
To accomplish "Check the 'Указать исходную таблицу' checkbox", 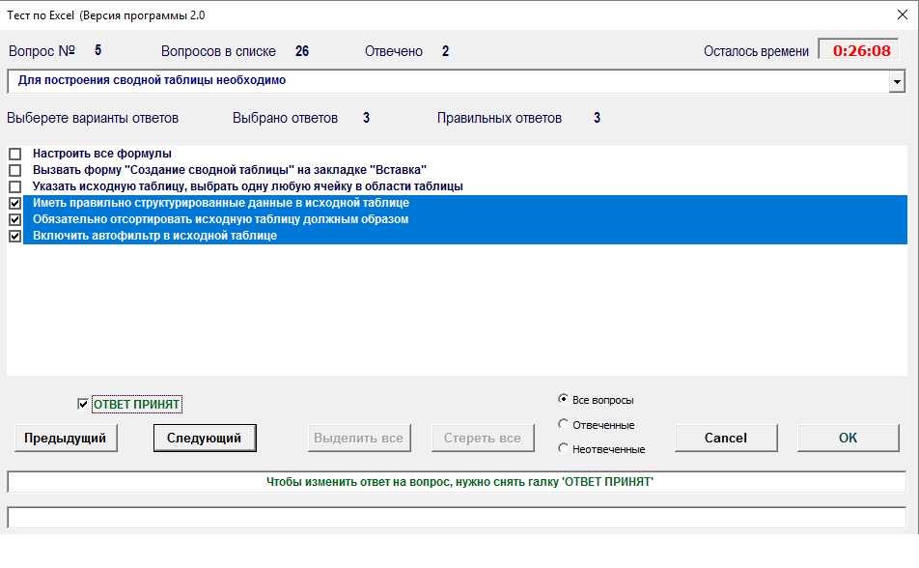I will point(15,186).
